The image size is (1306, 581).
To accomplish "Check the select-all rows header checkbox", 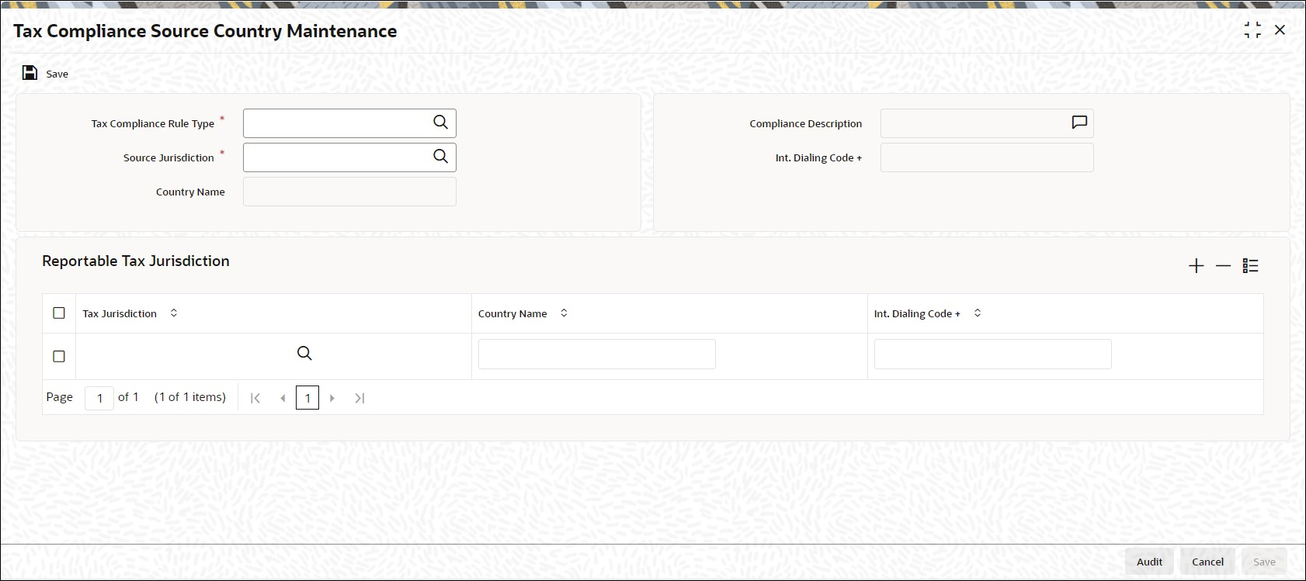I will 59,313.
